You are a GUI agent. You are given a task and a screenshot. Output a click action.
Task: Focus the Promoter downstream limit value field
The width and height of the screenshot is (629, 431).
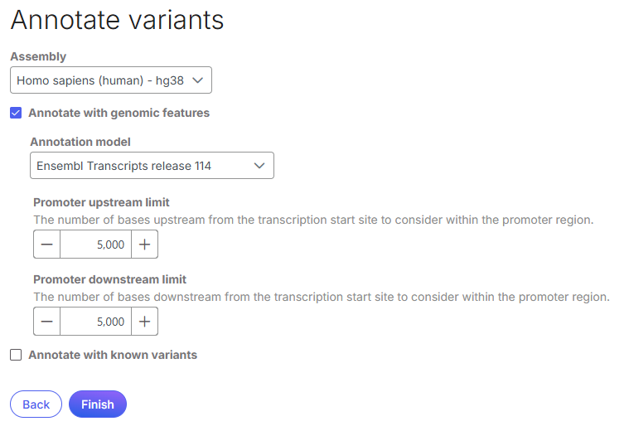pyautogui.click(x=95, y=322)
